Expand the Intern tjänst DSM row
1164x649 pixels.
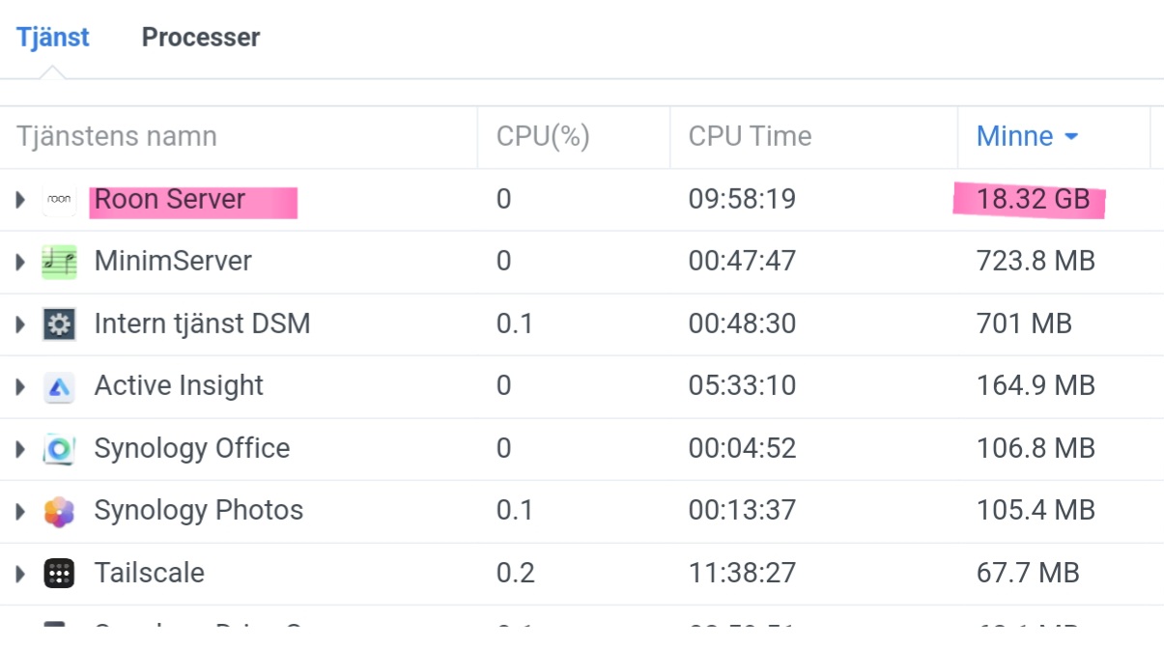pos(19,324)
